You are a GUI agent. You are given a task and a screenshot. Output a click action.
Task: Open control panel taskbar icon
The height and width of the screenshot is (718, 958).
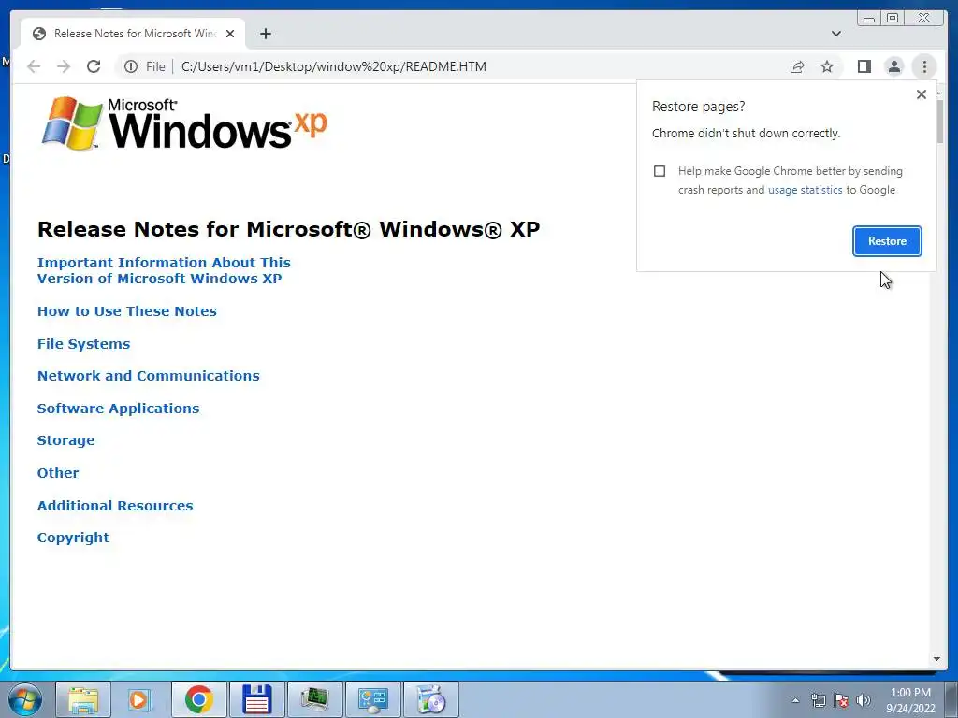372,699
